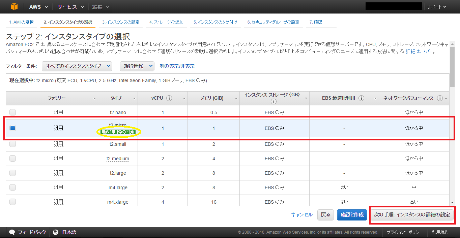Select the m4.large instance checkbox
Image resolution: width=460 pixels, height=238 pixels.
click(x=12, y=187)
